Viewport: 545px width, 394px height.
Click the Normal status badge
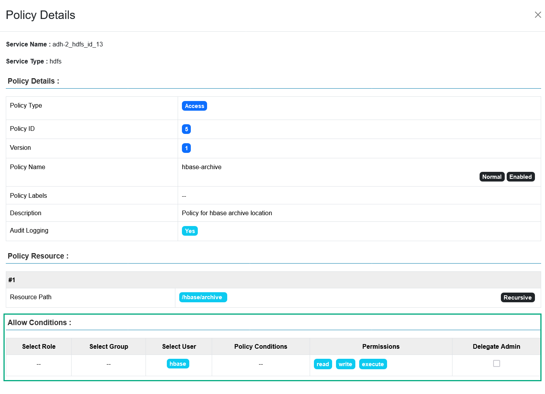[492, 177]
